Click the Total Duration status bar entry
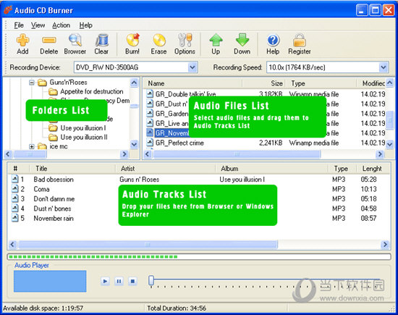Screen dimensions: 398x315 (177, 308)
